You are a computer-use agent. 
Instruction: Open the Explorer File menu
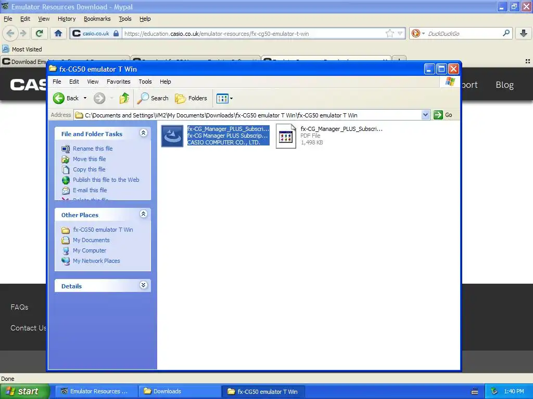57,82
